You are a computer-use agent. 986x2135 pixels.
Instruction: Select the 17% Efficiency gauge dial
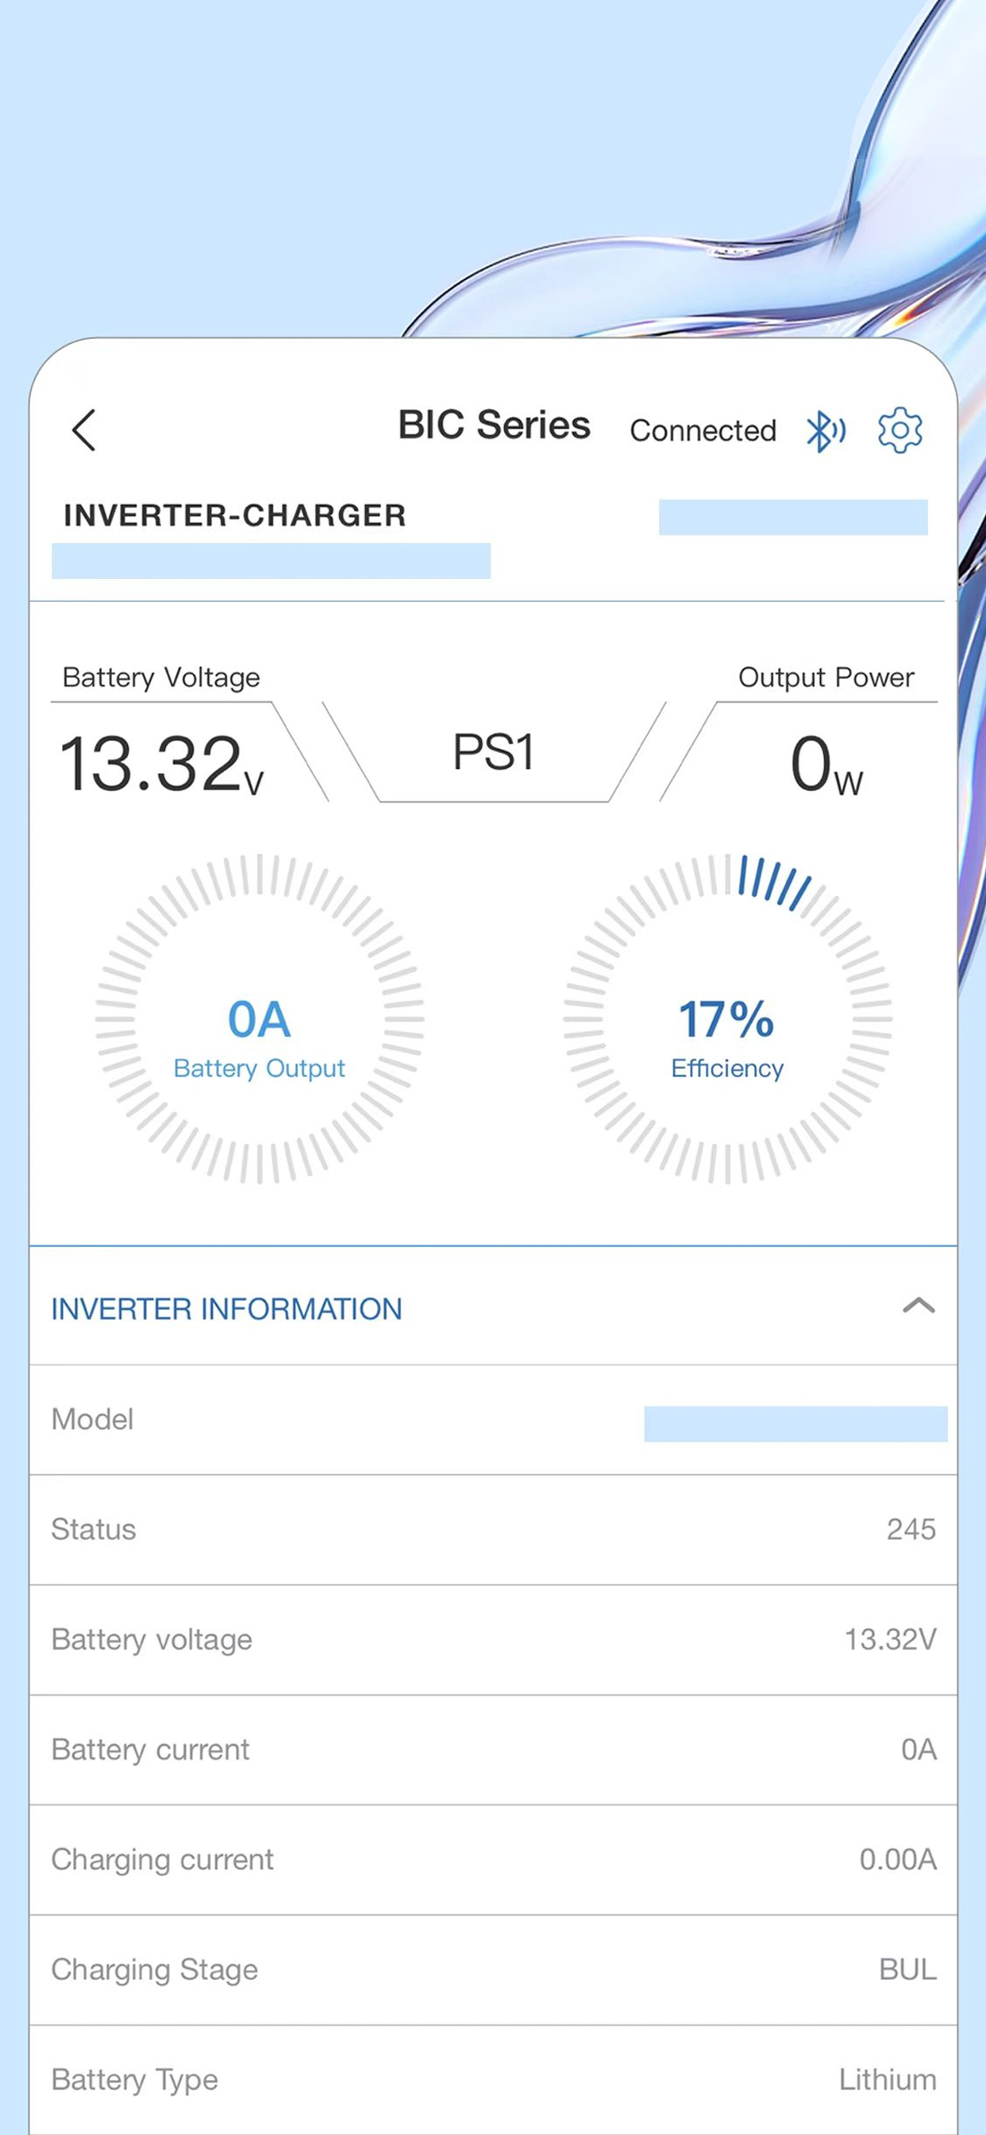(727, 1018)
